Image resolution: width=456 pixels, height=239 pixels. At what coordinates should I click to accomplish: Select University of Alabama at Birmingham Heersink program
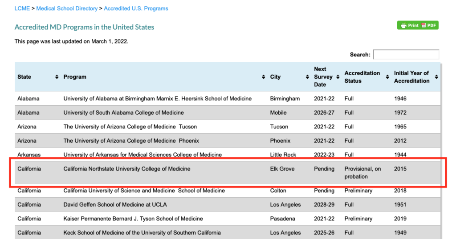click(x=157, y=99)
